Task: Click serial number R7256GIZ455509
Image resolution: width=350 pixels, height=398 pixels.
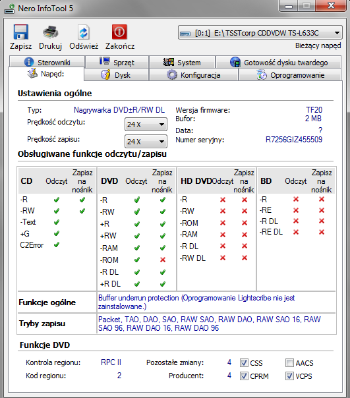Action: 294,140
